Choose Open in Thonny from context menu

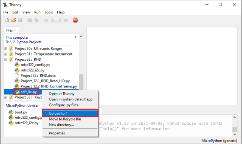[x=70, y=94]
